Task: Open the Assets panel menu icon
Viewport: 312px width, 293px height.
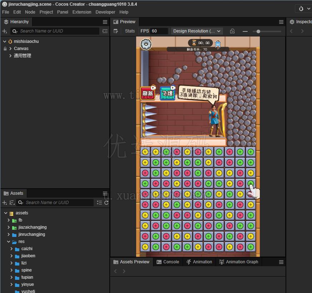Action: click(x=105, y=193)
